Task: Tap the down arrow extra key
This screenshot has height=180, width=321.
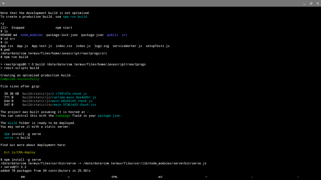Action: [x=252, y=177]
